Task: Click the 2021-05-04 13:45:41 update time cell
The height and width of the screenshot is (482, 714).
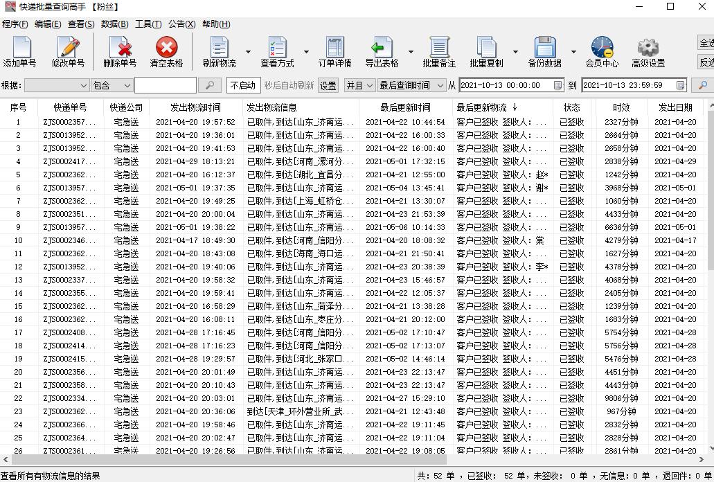Action: (405, 188)
